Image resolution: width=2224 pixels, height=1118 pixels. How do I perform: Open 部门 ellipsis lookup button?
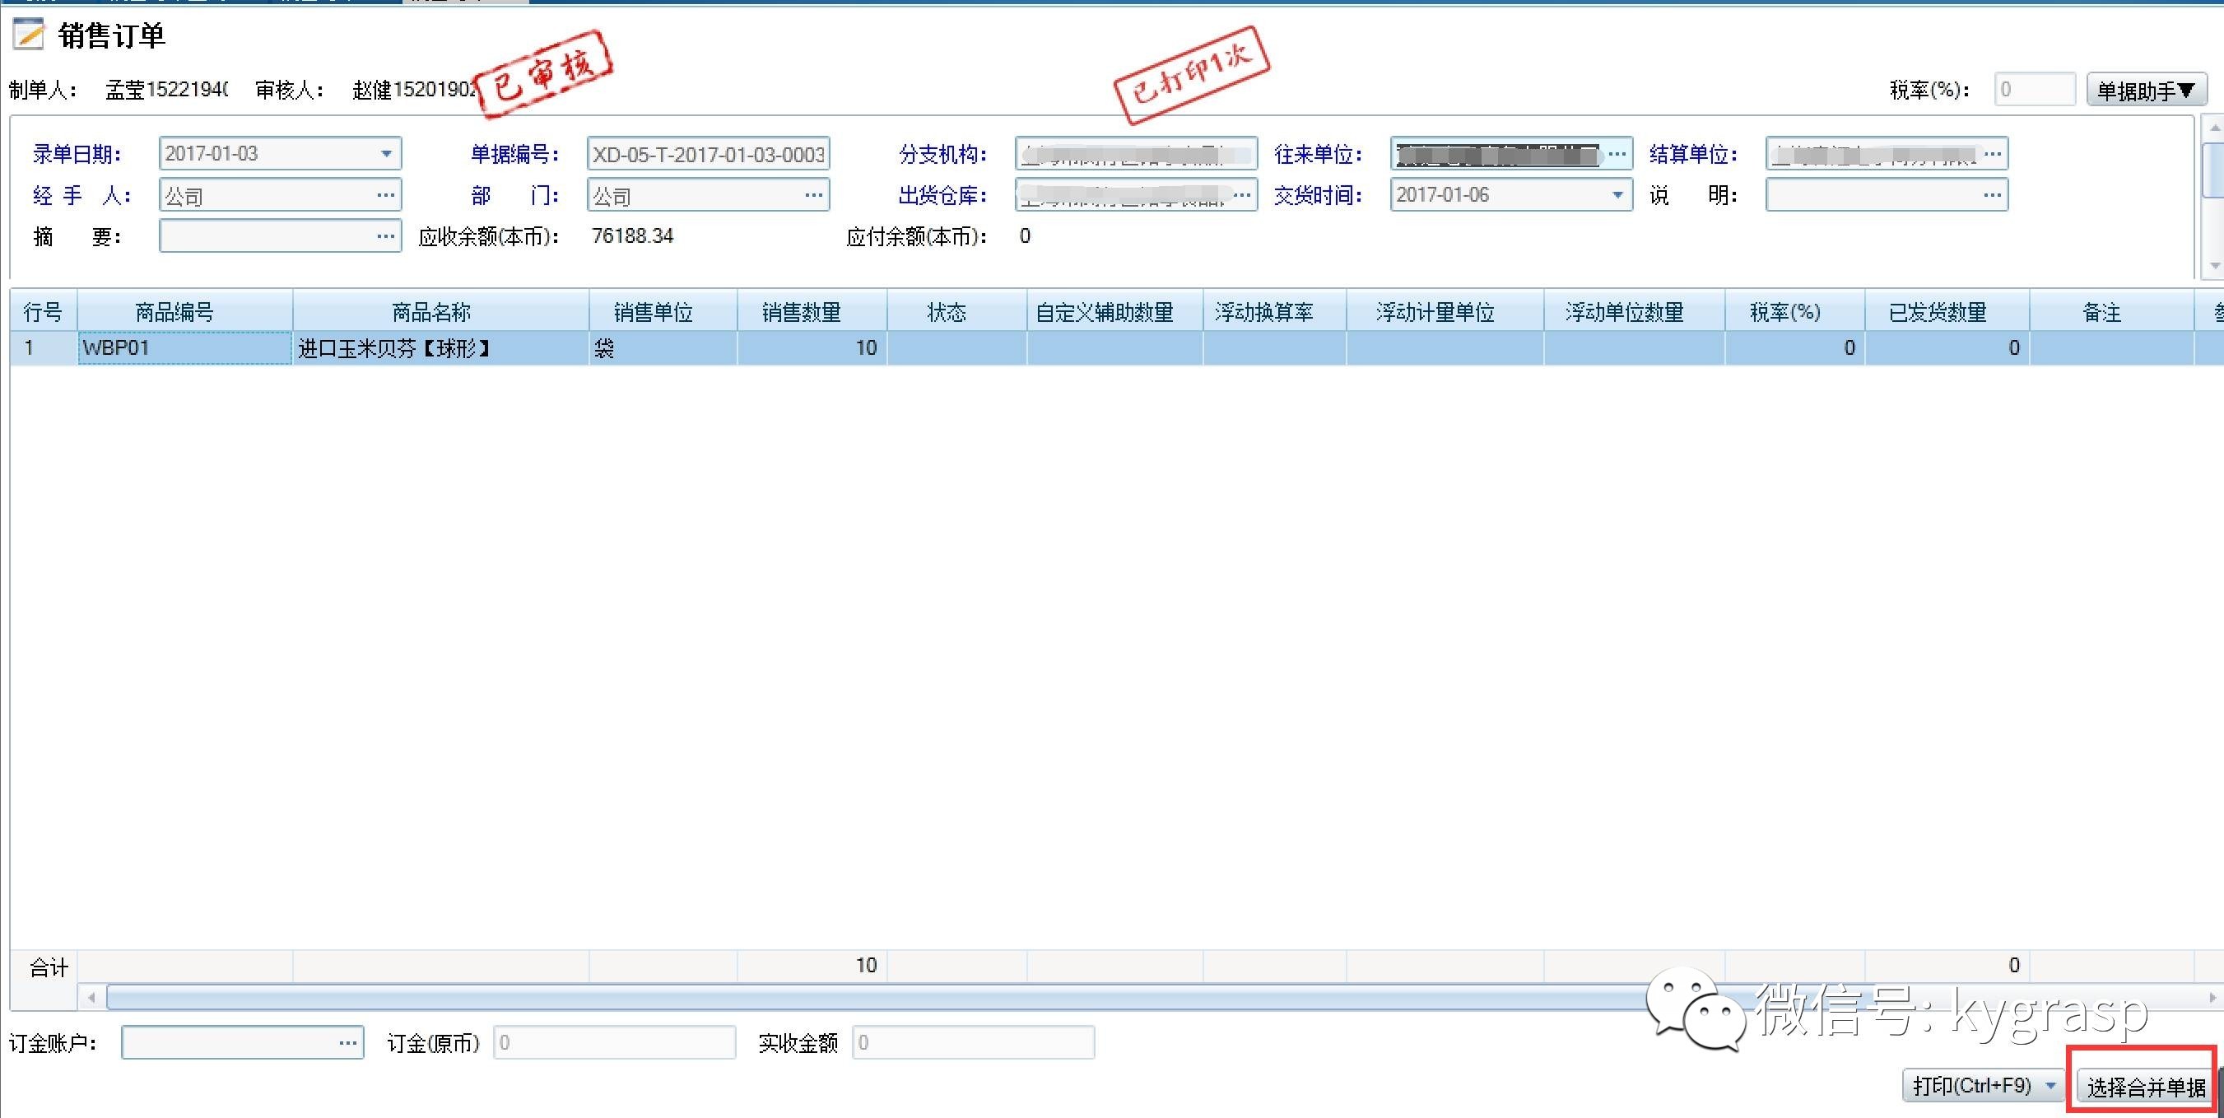(x=813, y=195)
